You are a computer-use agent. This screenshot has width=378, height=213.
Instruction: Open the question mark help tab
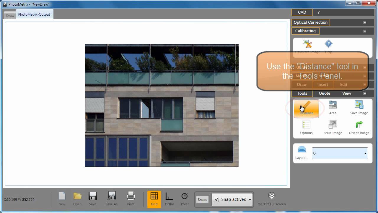point(318,12)
